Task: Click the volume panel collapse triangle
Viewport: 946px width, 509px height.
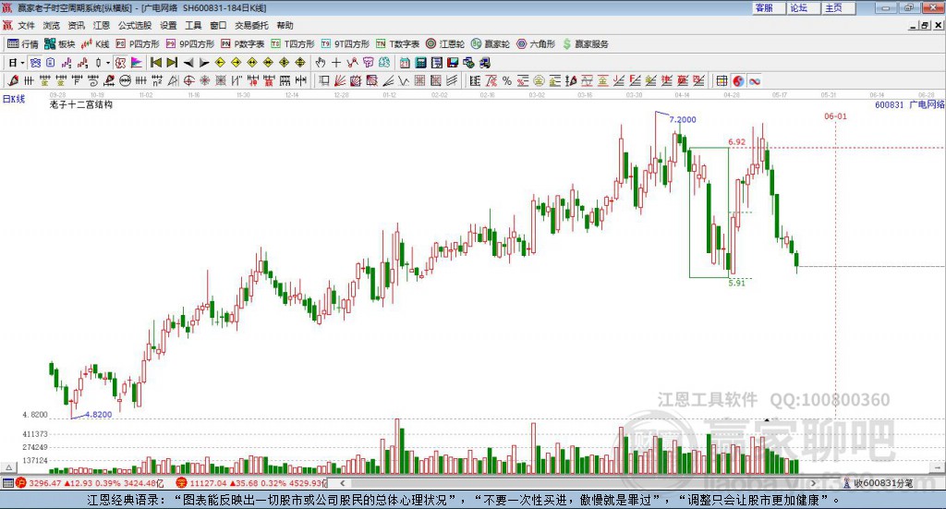Action: [8, 467]
